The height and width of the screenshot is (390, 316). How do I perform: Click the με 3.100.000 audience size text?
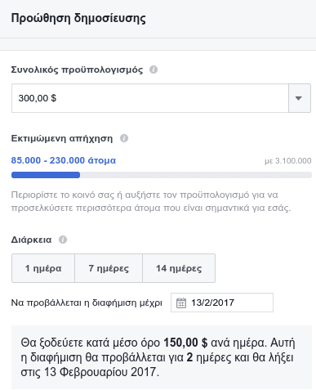[288, 161]
